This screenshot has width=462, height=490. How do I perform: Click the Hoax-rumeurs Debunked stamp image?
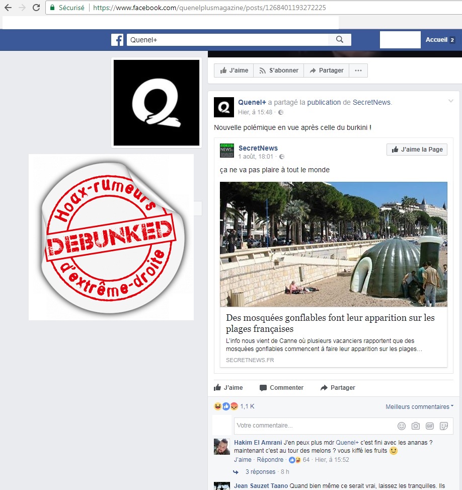(x=111, y=237)
